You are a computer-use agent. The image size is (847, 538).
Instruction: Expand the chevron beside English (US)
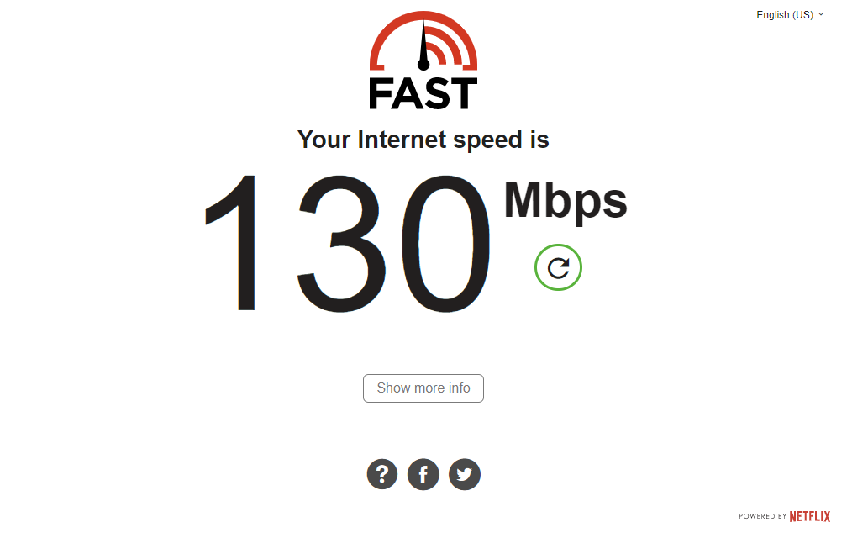820,14
